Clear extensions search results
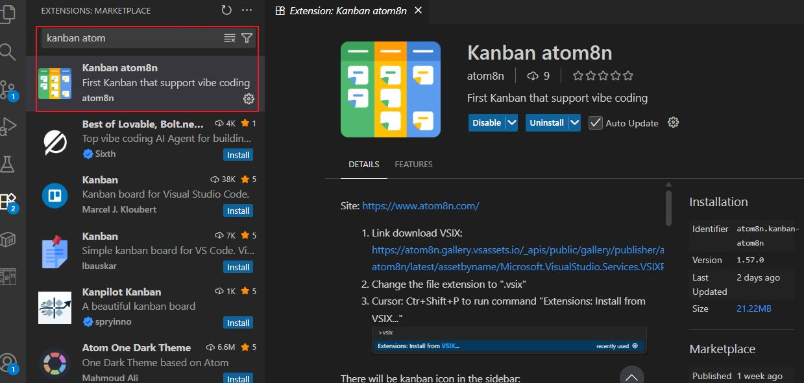This screenshot has width=804, height=383. tap(230, 38)
